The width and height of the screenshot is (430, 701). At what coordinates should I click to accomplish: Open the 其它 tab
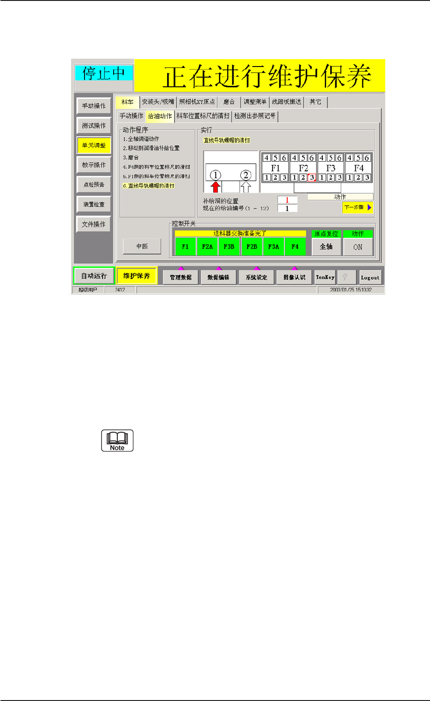click(315, 102)
